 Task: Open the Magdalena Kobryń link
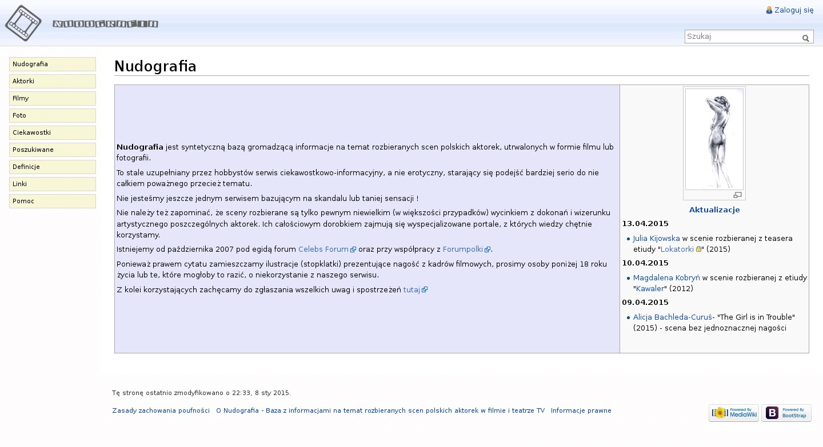[666, 278]
